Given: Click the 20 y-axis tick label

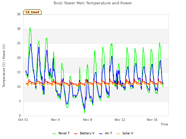Looking at the screenshot, I should [x=19, y=58].
